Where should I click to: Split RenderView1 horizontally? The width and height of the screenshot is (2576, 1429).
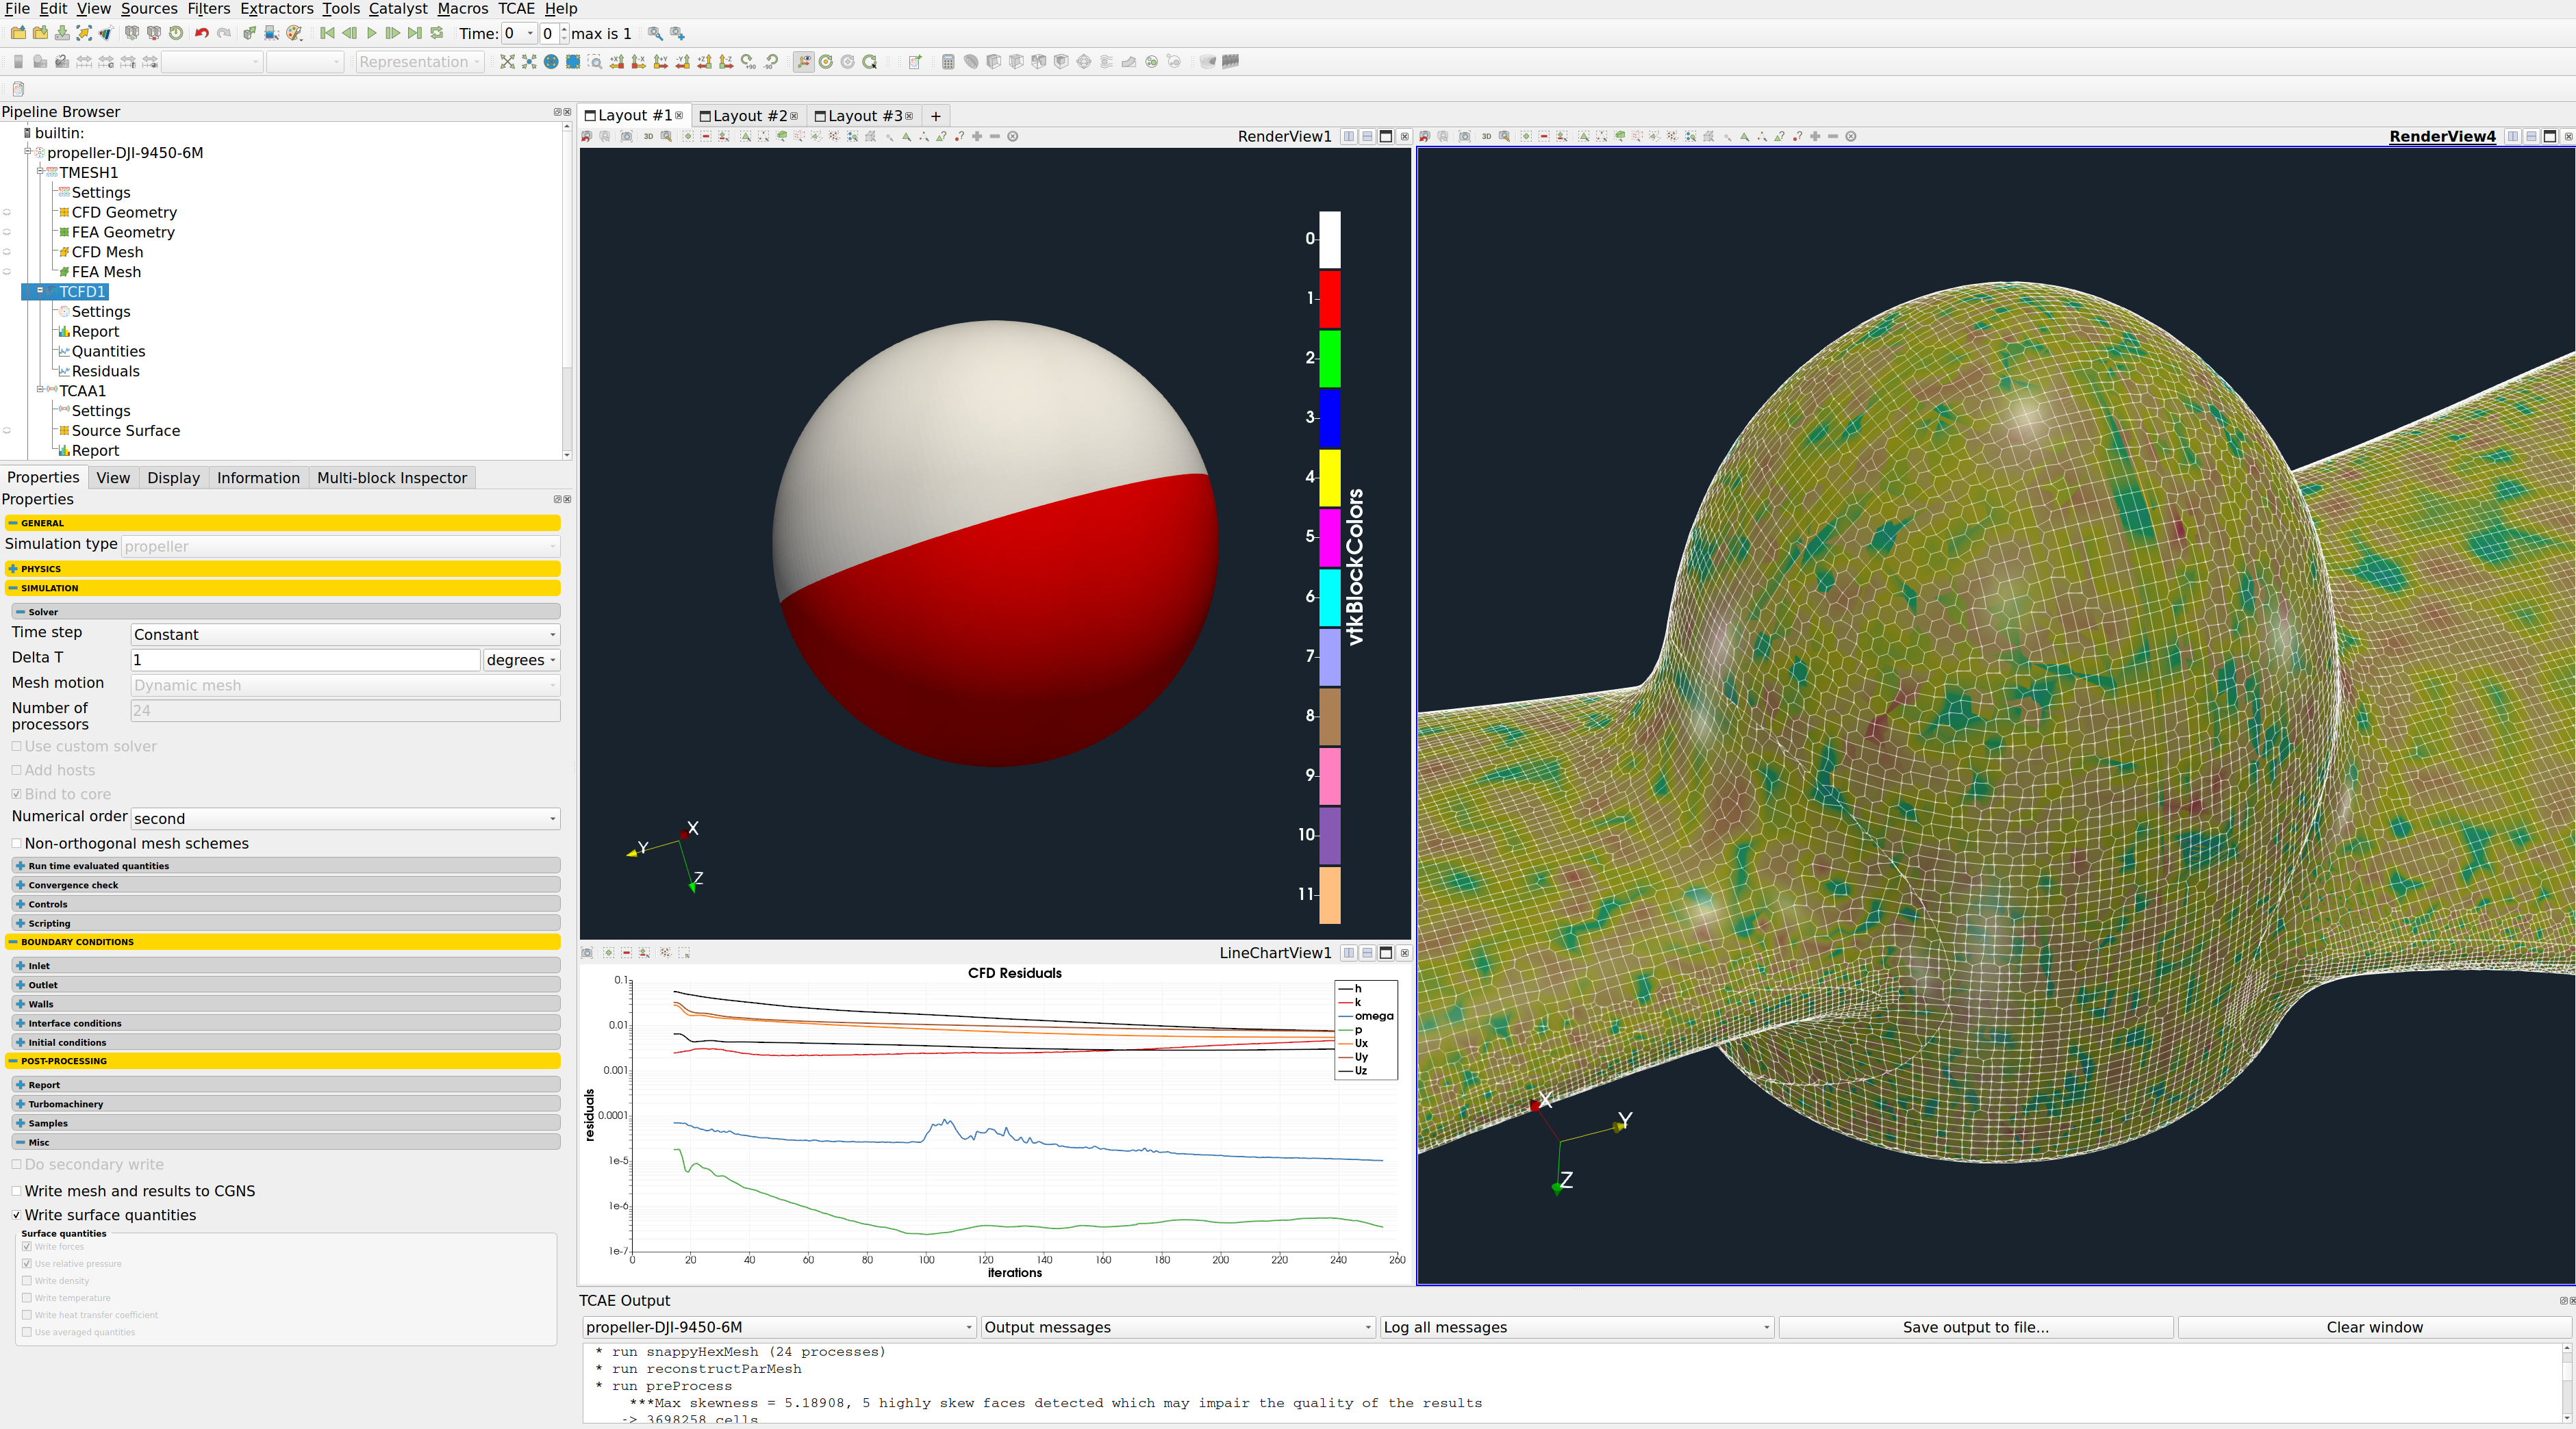pos(1349,137)
